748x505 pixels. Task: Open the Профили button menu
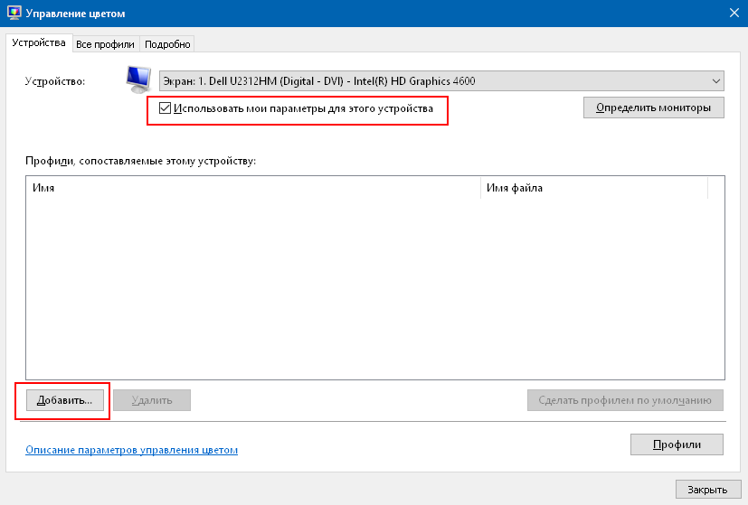coord(677,444)
